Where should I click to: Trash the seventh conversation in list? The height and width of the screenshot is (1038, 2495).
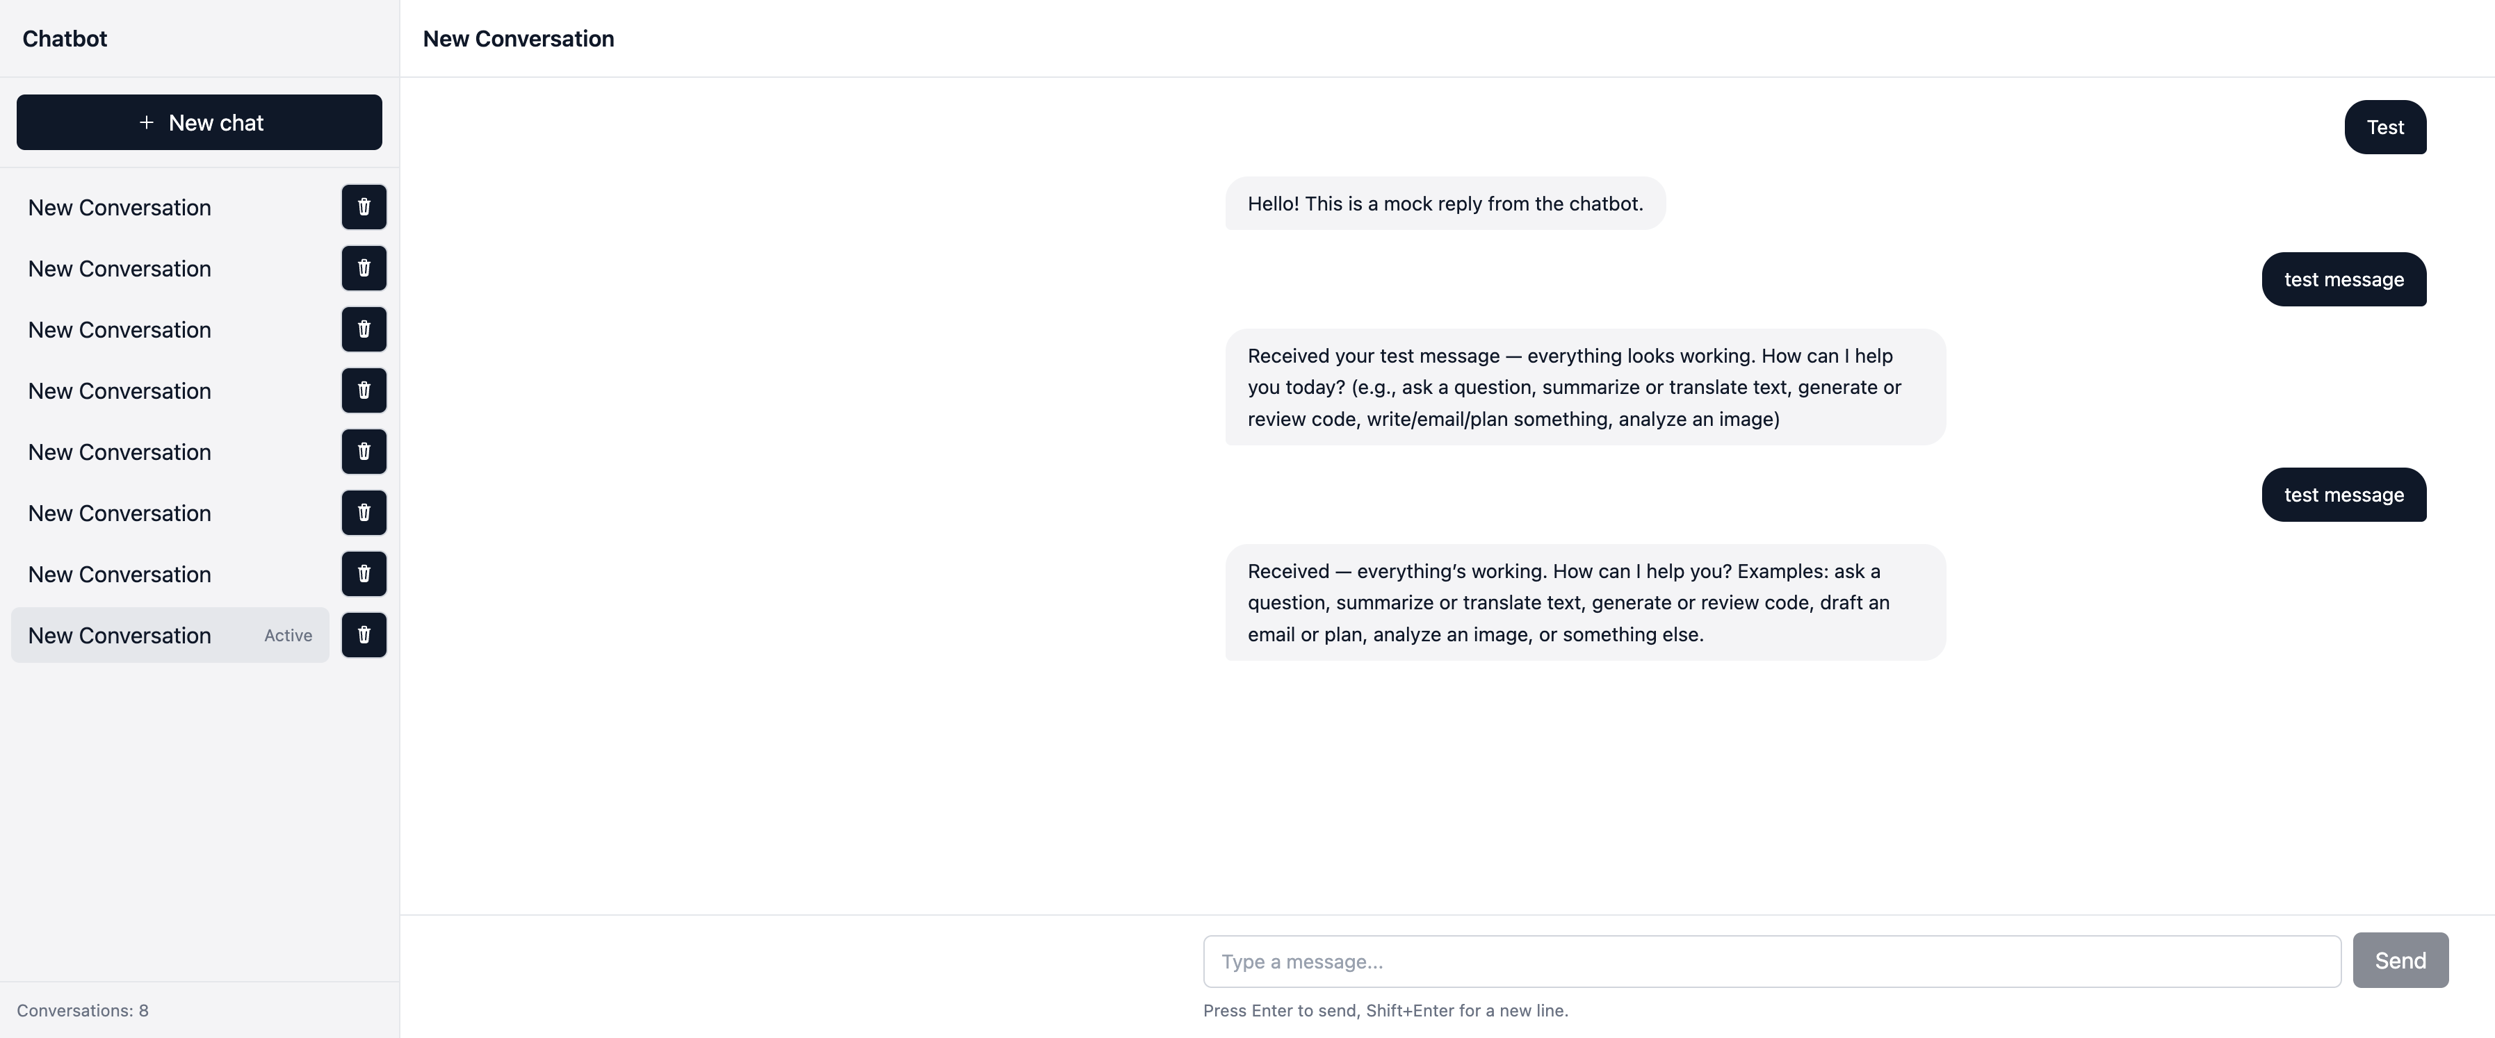click(x=363, y=573)
